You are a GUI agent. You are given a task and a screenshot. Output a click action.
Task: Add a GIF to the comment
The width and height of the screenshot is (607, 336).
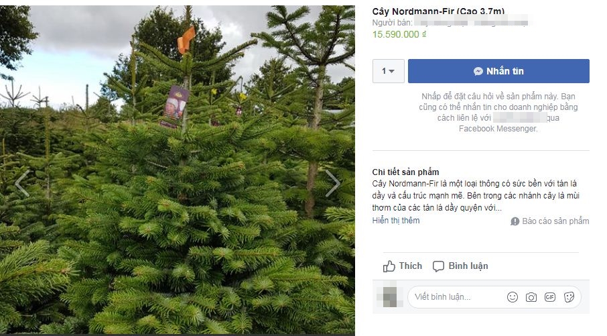[x=549, y=297]
